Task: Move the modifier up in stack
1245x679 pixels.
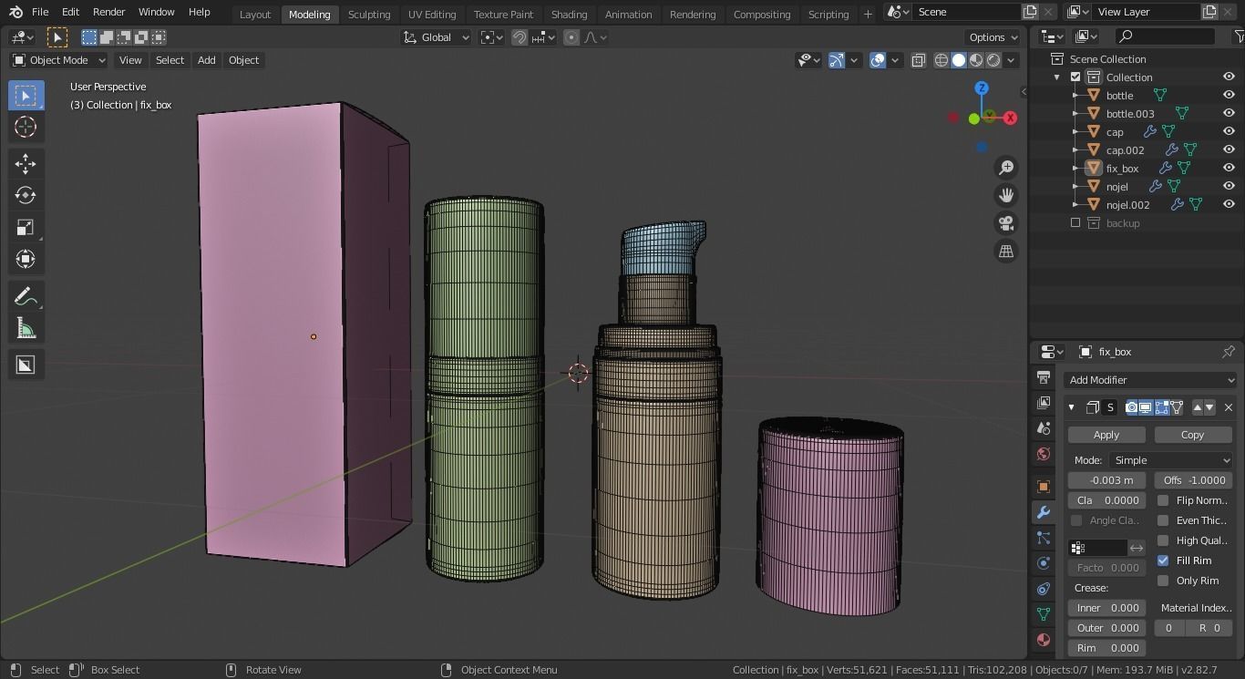Action: (x=1198, y=407)
